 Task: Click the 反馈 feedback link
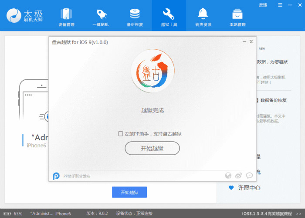coord(263,5)
